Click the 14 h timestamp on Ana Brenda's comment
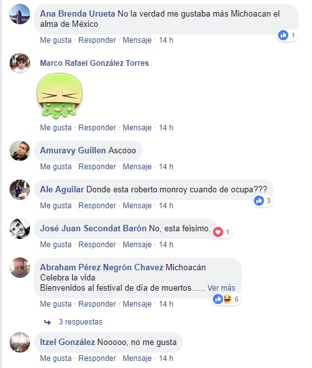 (166, 40)
